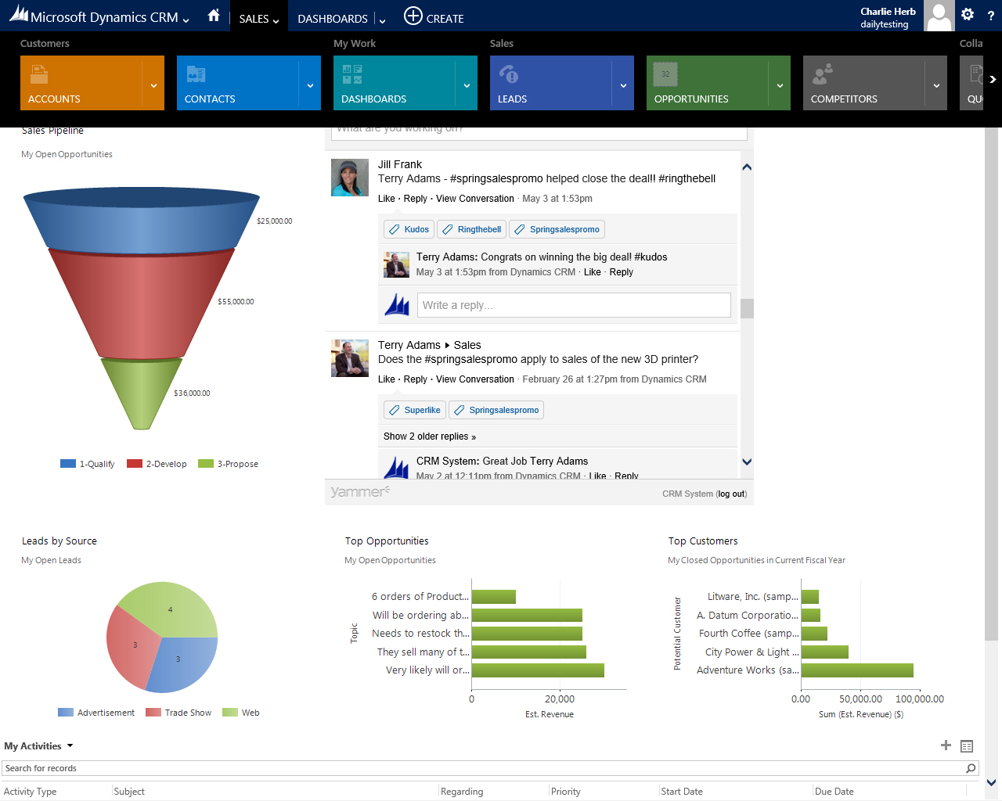Sort by the Subject column header
Screen dimensions: 1002x801
tap(129, 792)
